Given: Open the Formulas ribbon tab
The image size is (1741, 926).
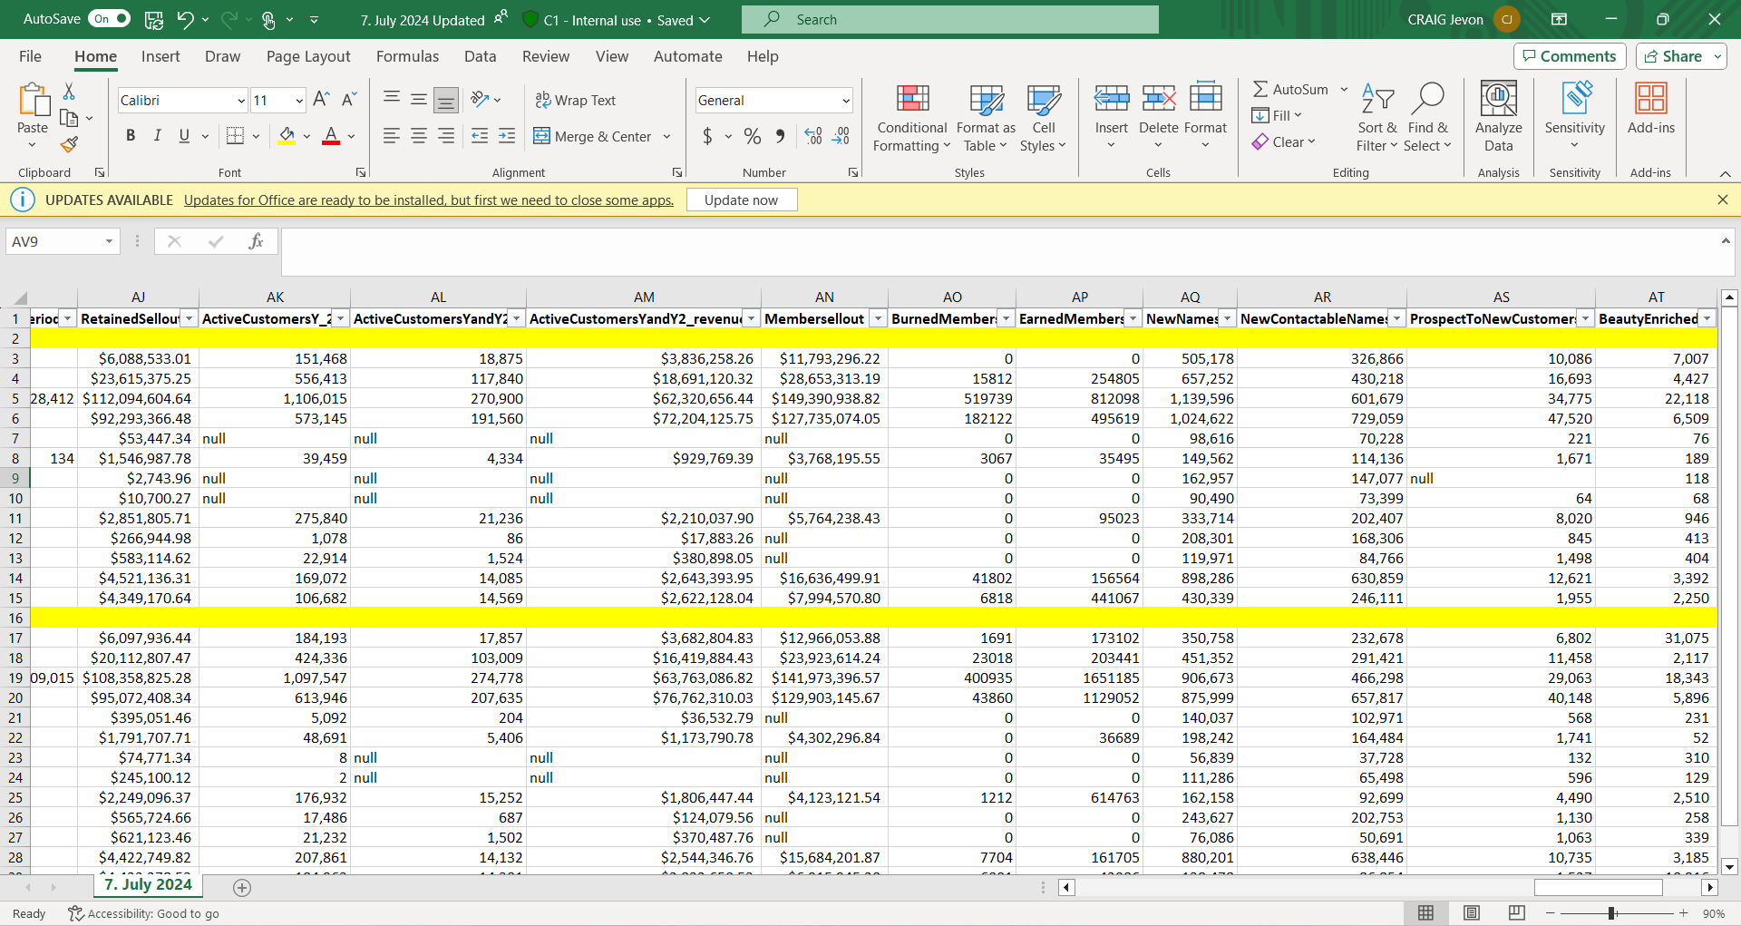Looking at the screenshot, I should click(407, 56).
